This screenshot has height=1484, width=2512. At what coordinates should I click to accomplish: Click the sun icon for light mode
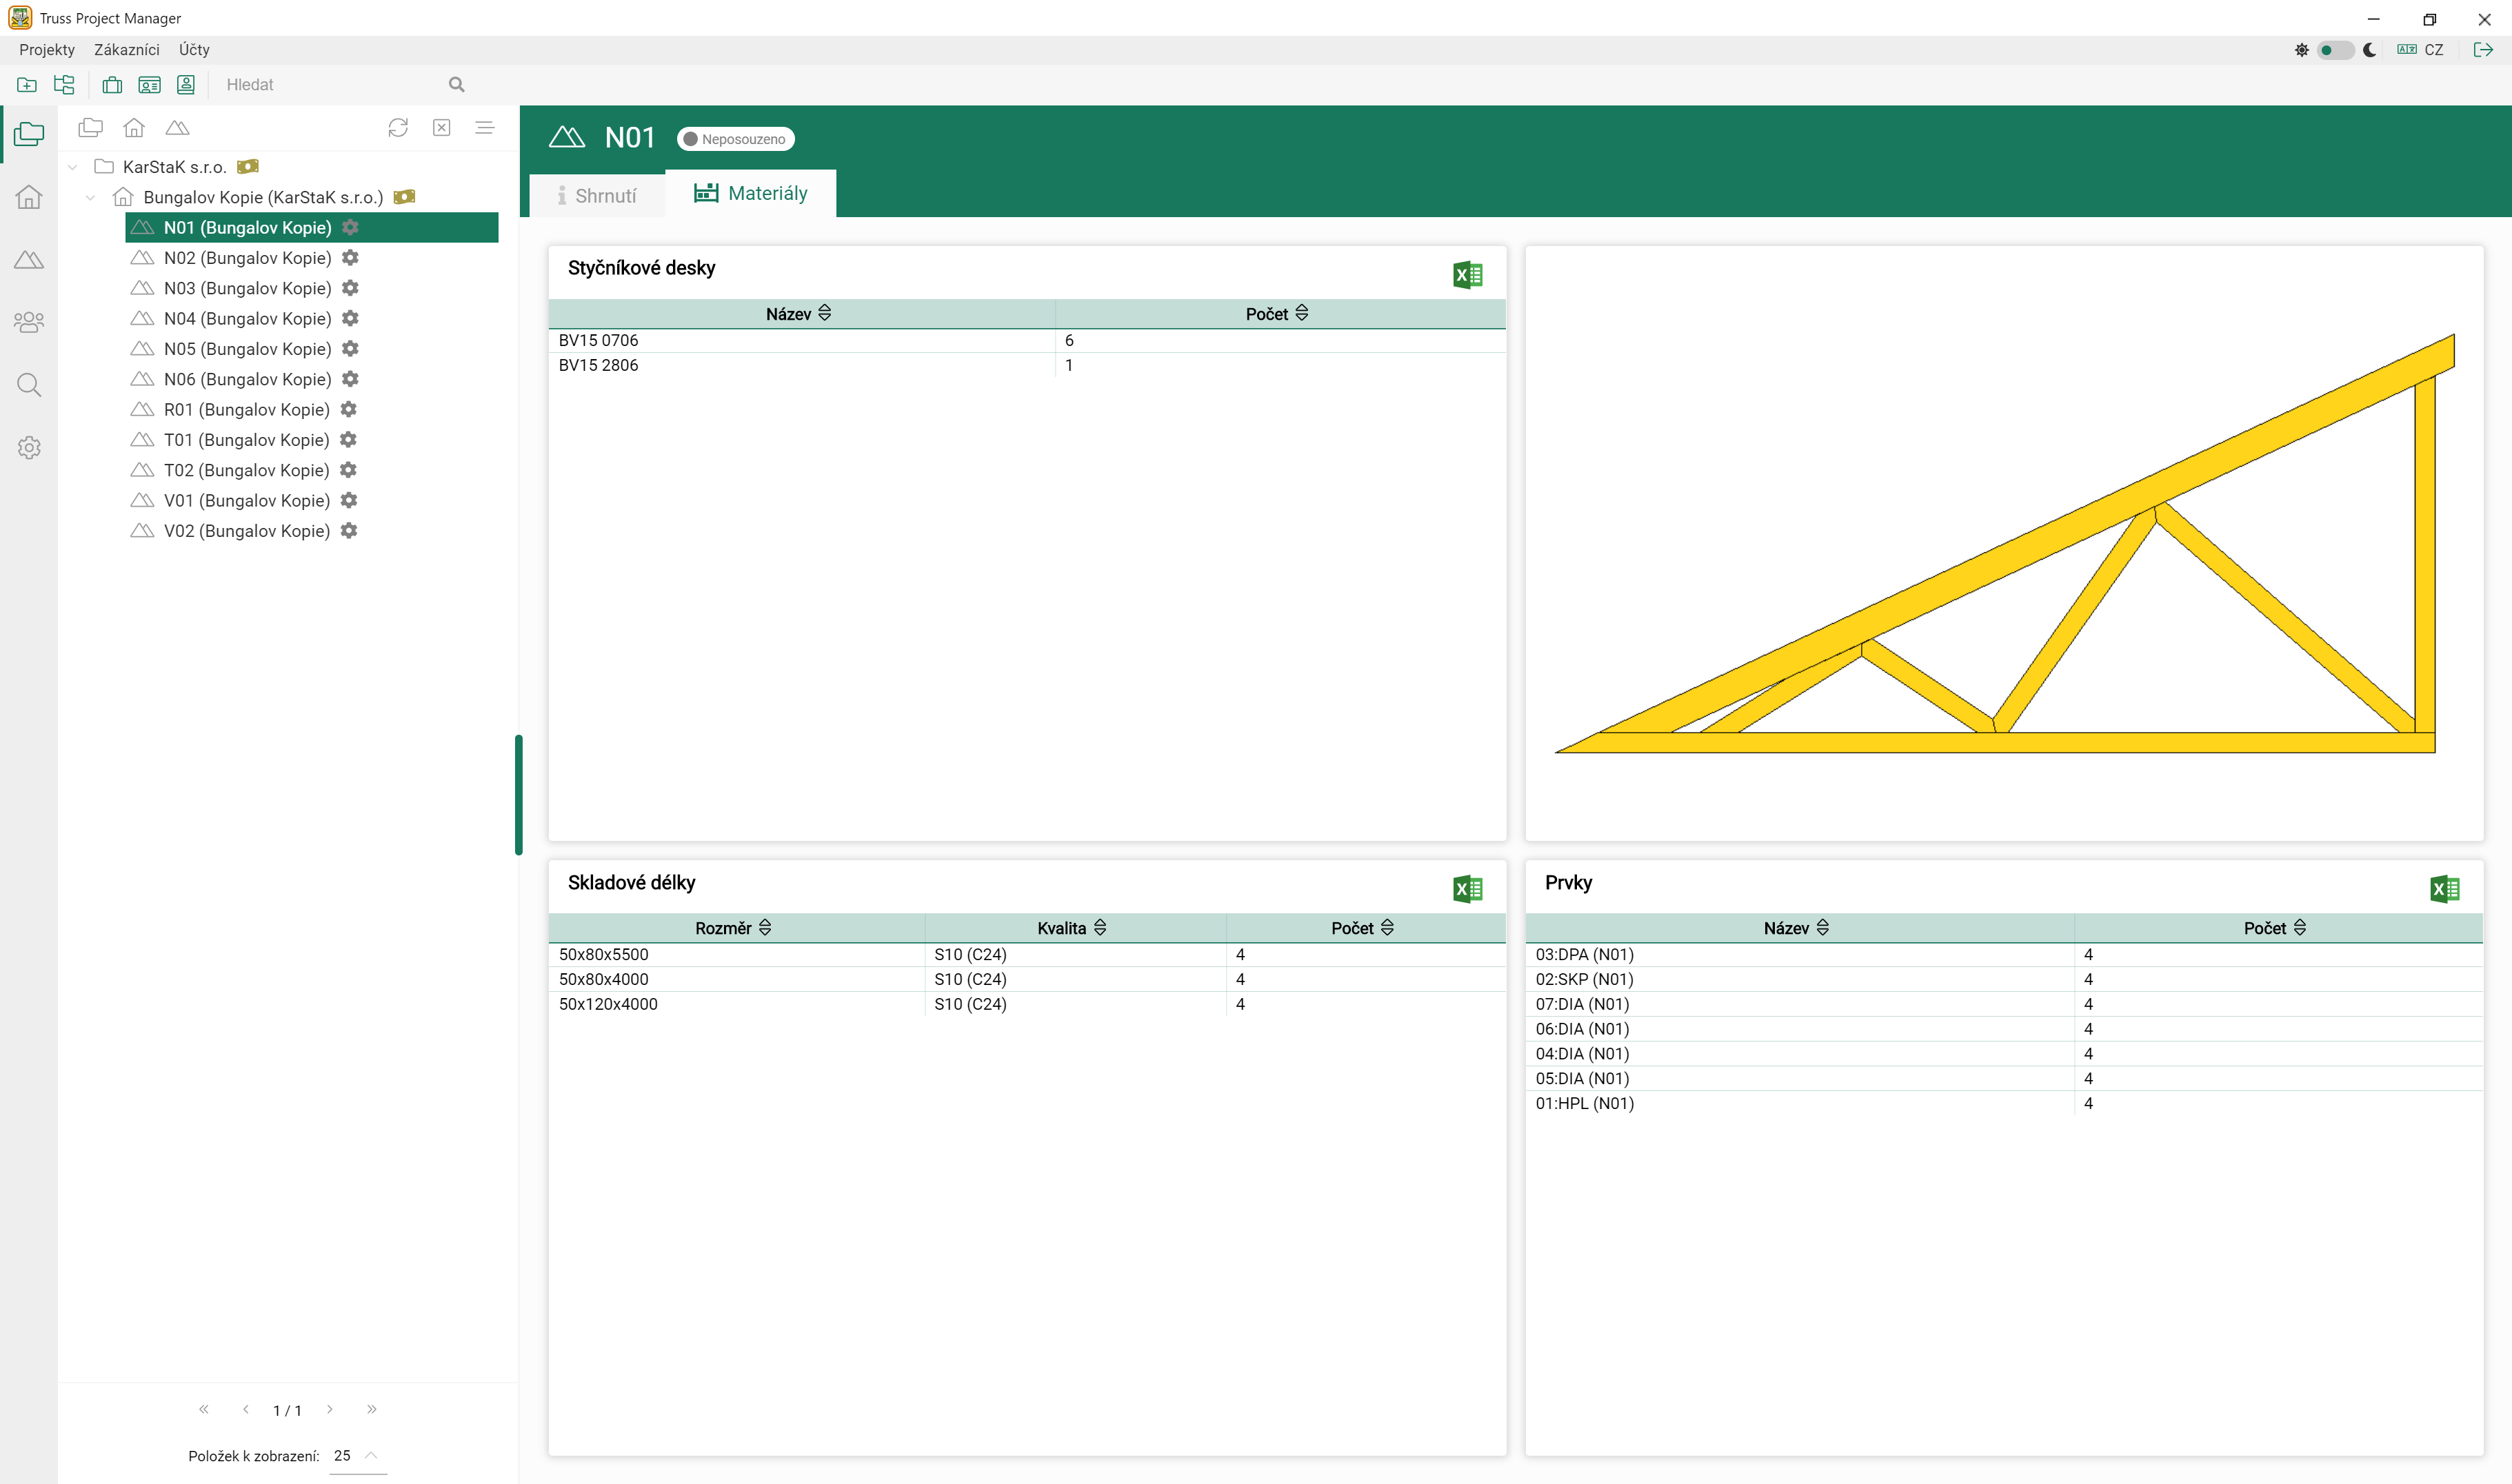coord(2302,49)
